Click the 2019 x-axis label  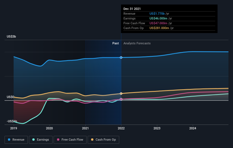(14, 128)
